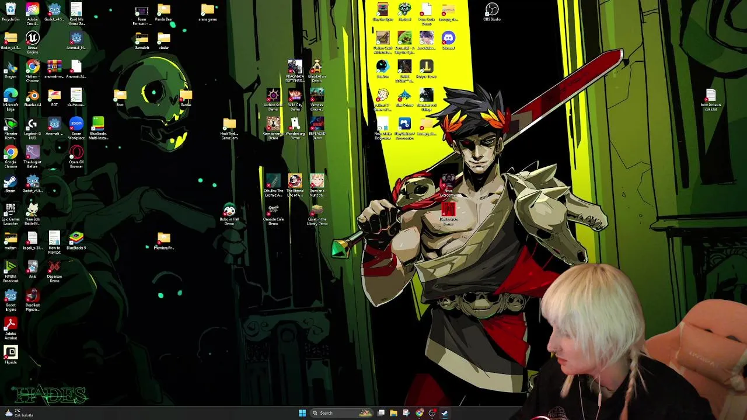This screenshot has width=747, height=420.
Task: Open Resident Evil Village shortcut
Action: click(427, 100)
